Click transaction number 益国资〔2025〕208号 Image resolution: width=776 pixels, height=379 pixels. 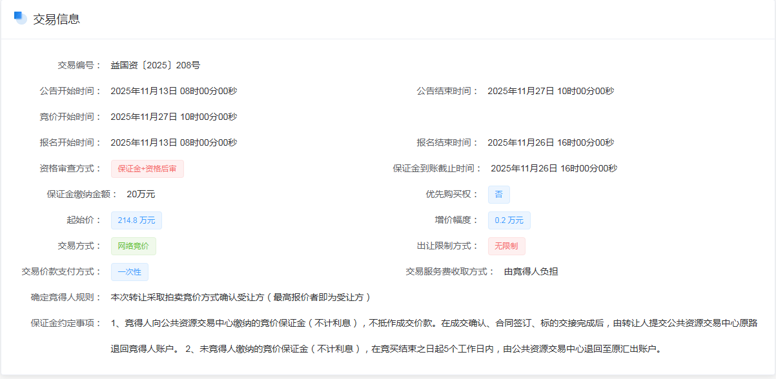pos(155,65)
